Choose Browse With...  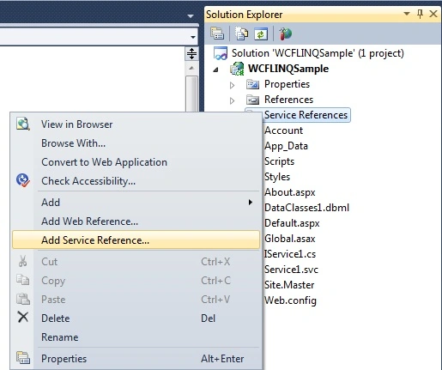pyautogui.click(x=136, y=143)
